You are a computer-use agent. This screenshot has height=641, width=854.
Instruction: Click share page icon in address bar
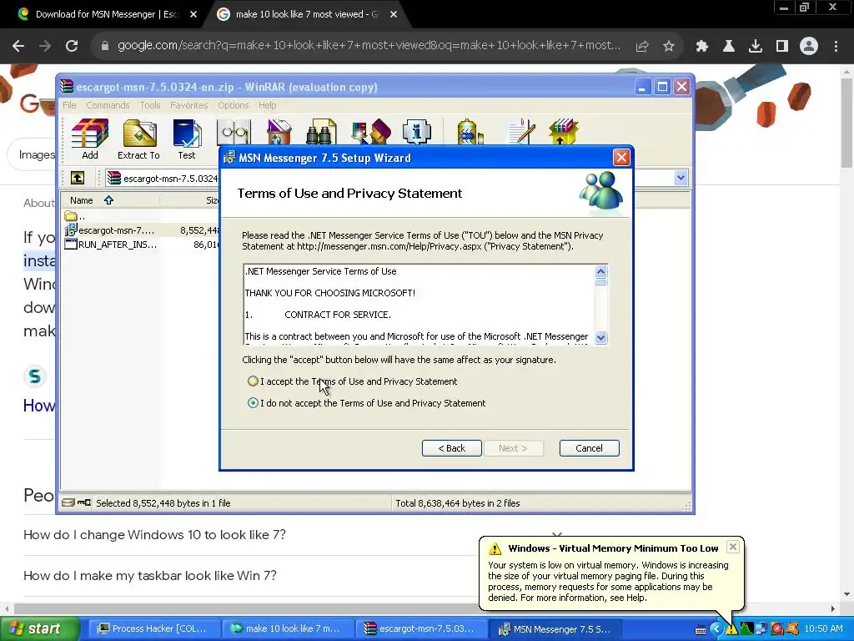642,47
